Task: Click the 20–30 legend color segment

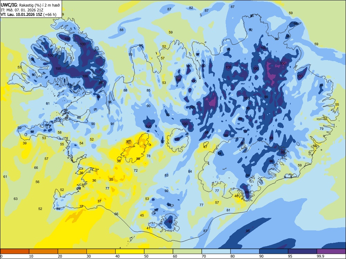Action: tap(72, 251)
